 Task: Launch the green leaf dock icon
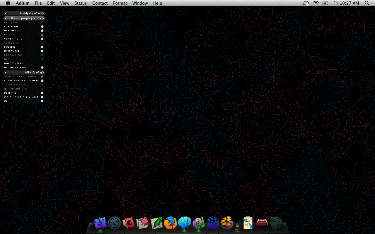coord(156,223)
